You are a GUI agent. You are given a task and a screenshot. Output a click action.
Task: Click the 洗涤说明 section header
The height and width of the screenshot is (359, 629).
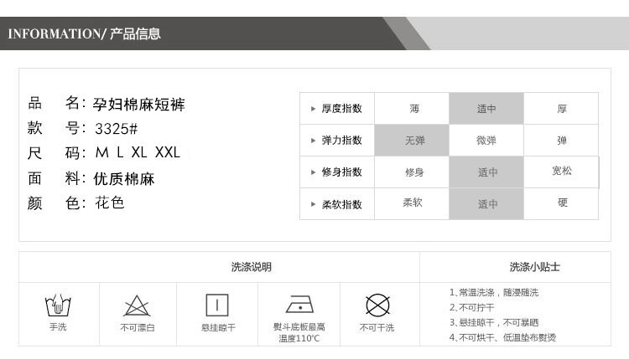(x=251, y=267)
